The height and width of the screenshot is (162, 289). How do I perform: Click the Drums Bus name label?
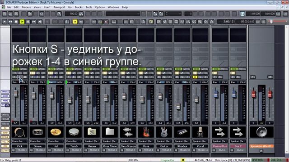(x=220, y=146)
